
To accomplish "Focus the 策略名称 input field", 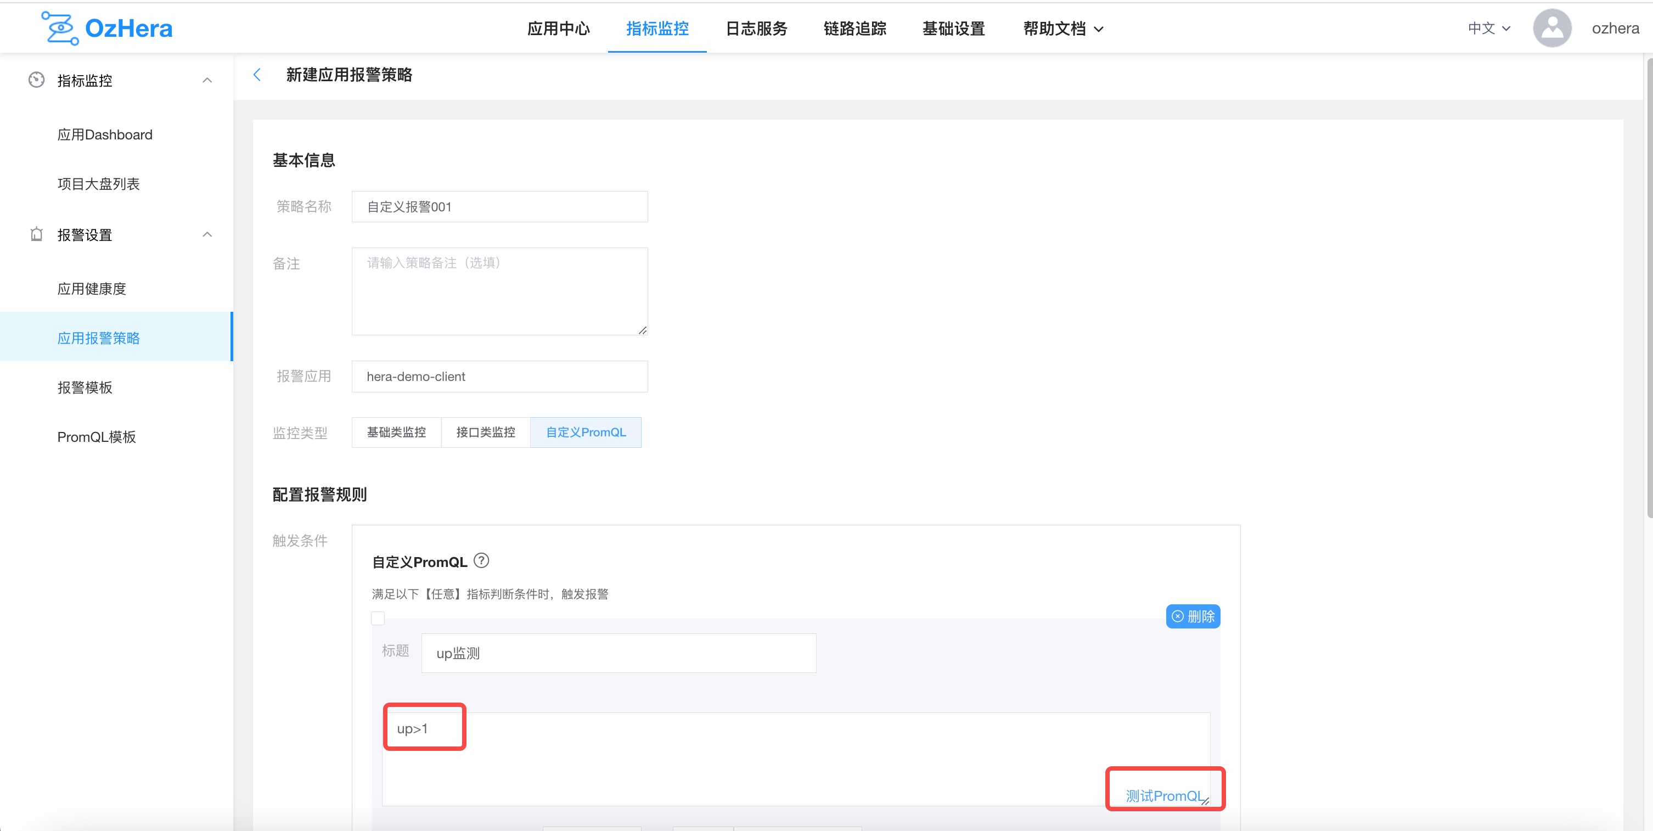I will click(499, 206).
